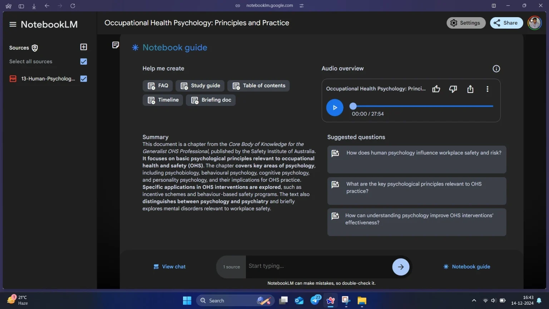The width and height of the screenshot is (549, 309).
Task: Click the Share notebook button
Action: (506, 23)
